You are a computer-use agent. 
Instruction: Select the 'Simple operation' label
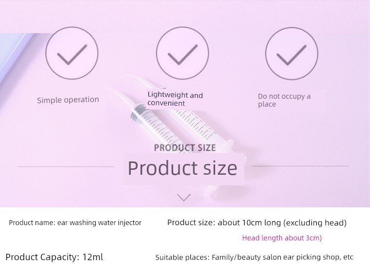(x=68, y=100)
